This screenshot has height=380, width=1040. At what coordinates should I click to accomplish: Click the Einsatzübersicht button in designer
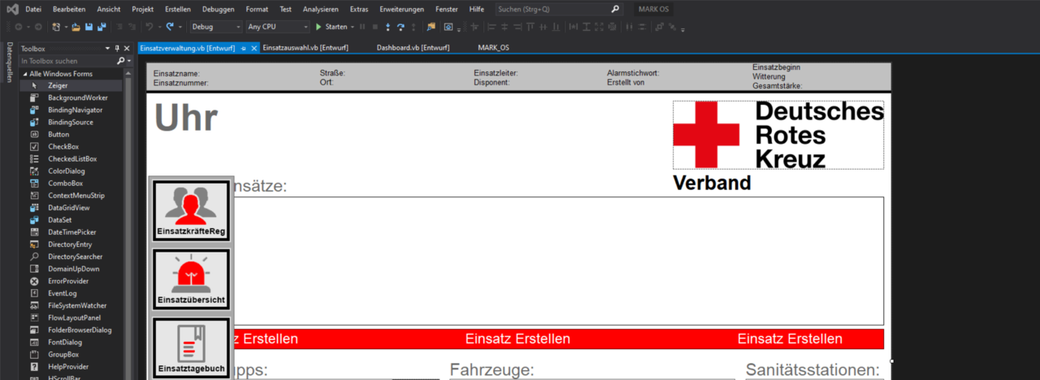[192, 279]
